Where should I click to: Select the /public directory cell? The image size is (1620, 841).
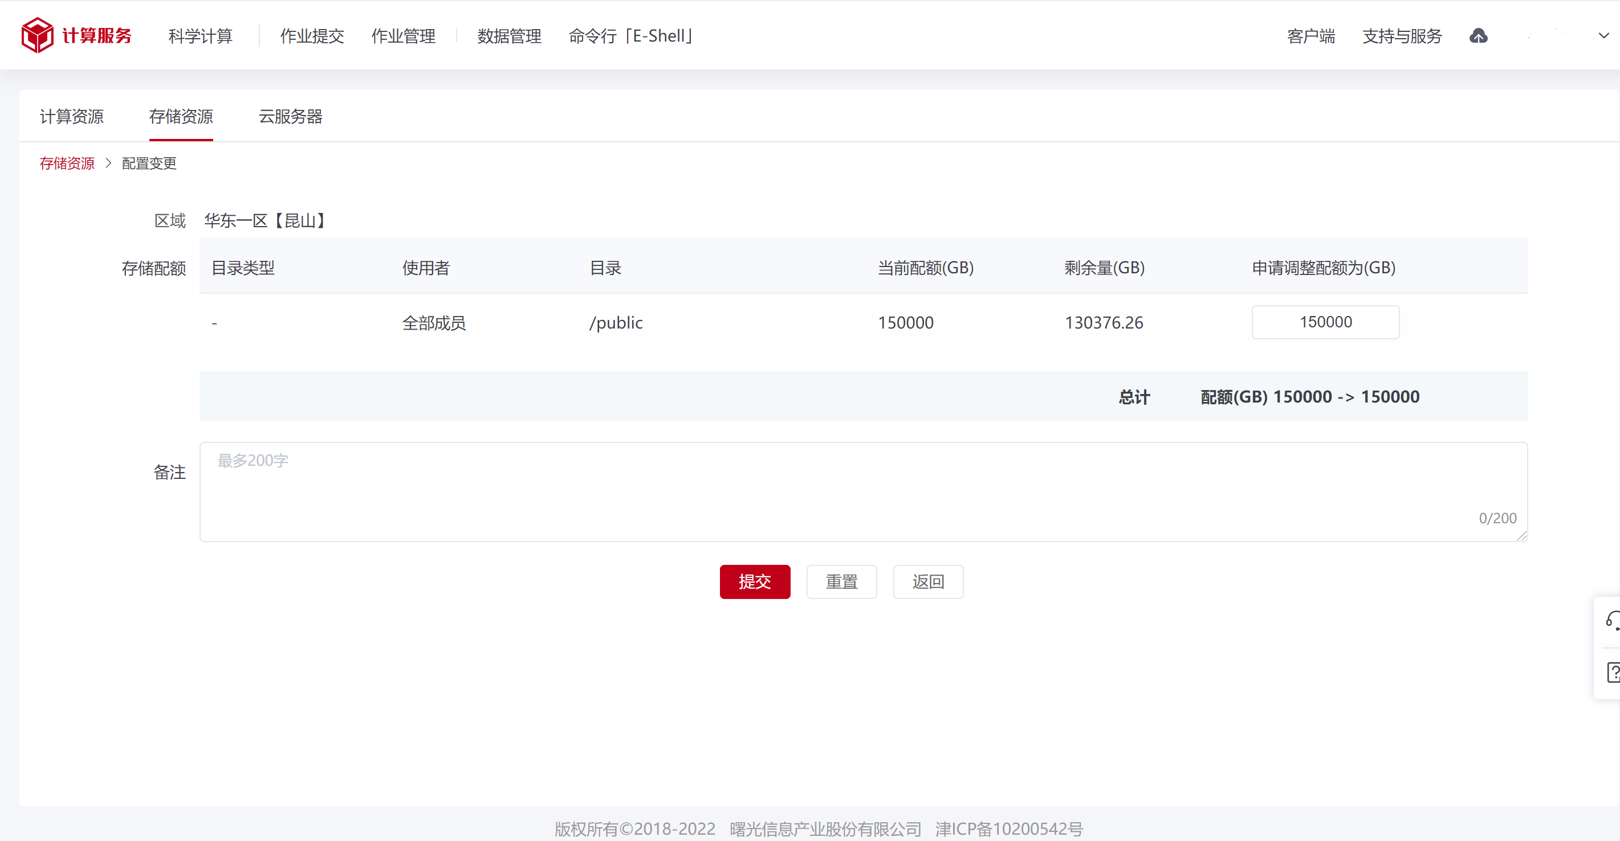[616, 323]
